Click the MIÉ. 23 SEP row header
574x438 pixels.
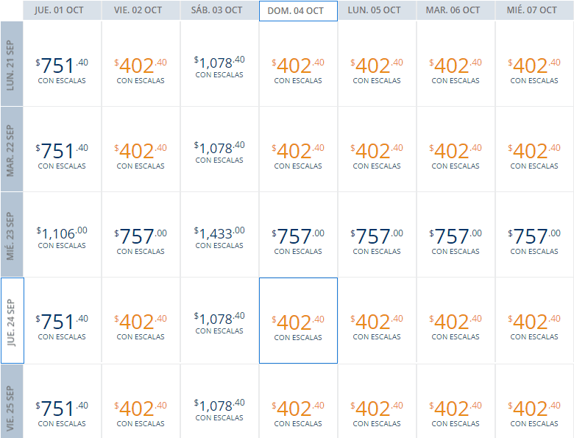(x=12, y=234)
